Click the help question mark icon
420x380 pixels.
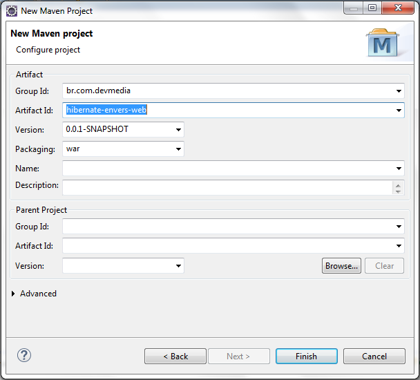click(x=24, y=356)
